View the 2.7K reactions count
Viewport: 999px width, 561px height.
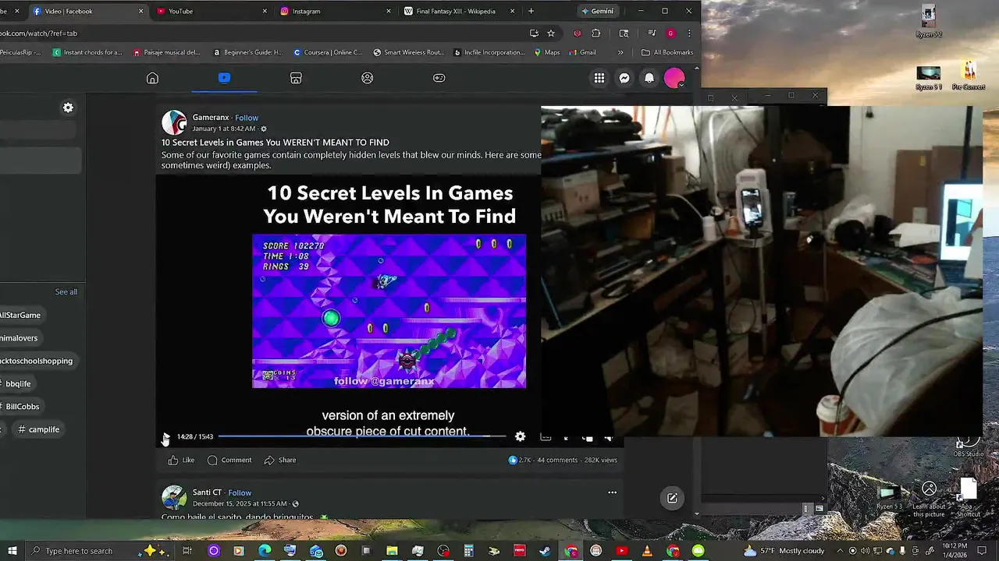point(520,460)
